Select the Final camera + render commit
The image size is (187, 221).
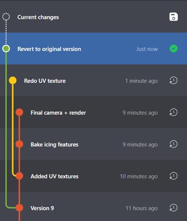coord(93,112)
